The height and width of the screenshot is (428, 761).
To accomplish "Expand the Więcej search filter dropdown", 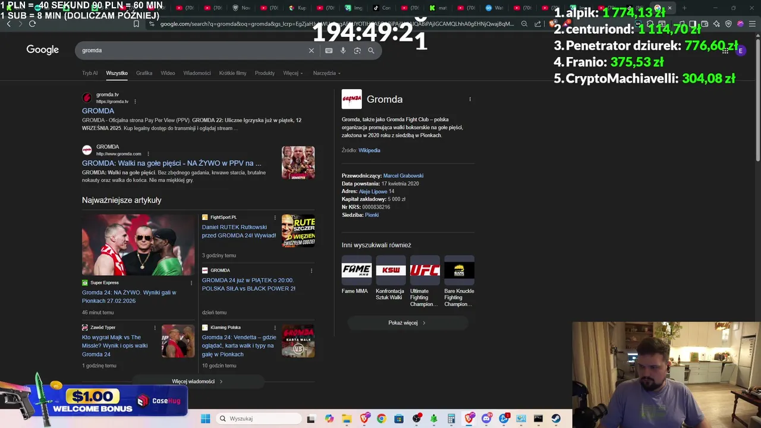I will coord(293,73).
